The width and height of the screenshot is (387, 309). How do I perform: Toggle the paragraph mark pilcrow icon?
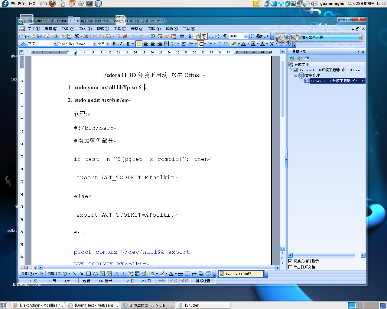225,36
